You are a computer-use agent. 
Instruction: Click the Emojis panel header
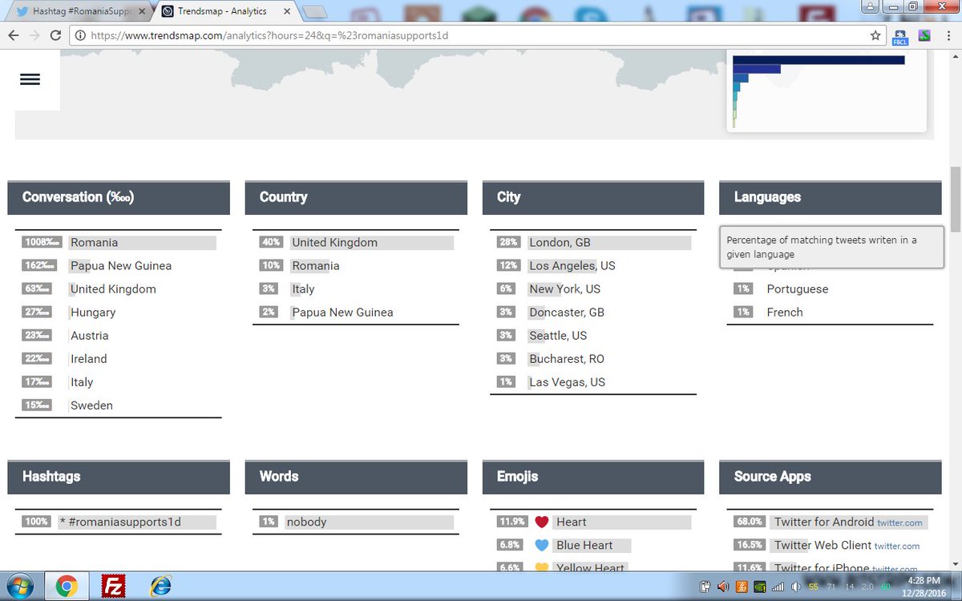point(593,477)
